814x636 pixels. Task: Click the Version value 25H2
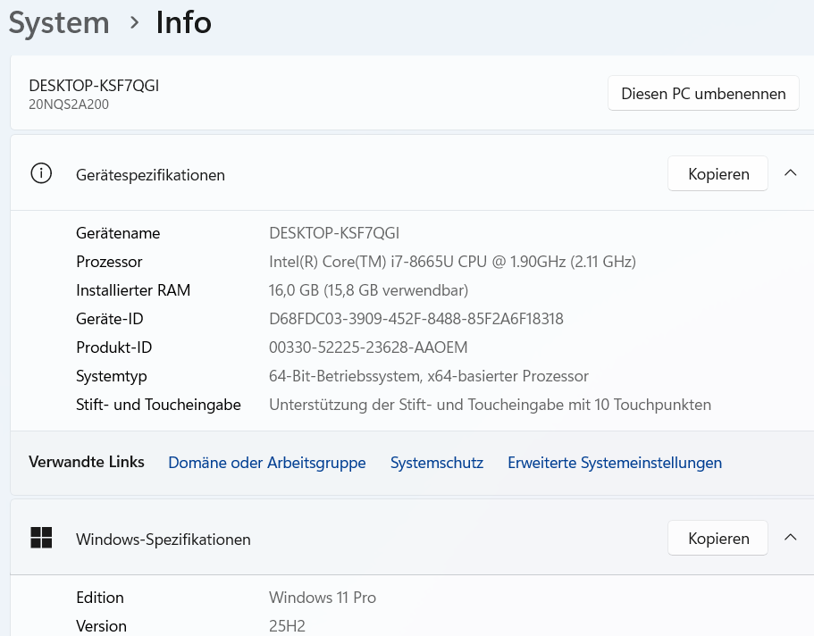coord(287,626)
